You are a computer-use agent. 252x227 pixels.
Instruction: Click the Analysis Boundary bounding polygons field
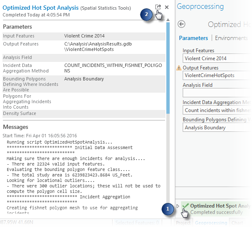[217, 128]
